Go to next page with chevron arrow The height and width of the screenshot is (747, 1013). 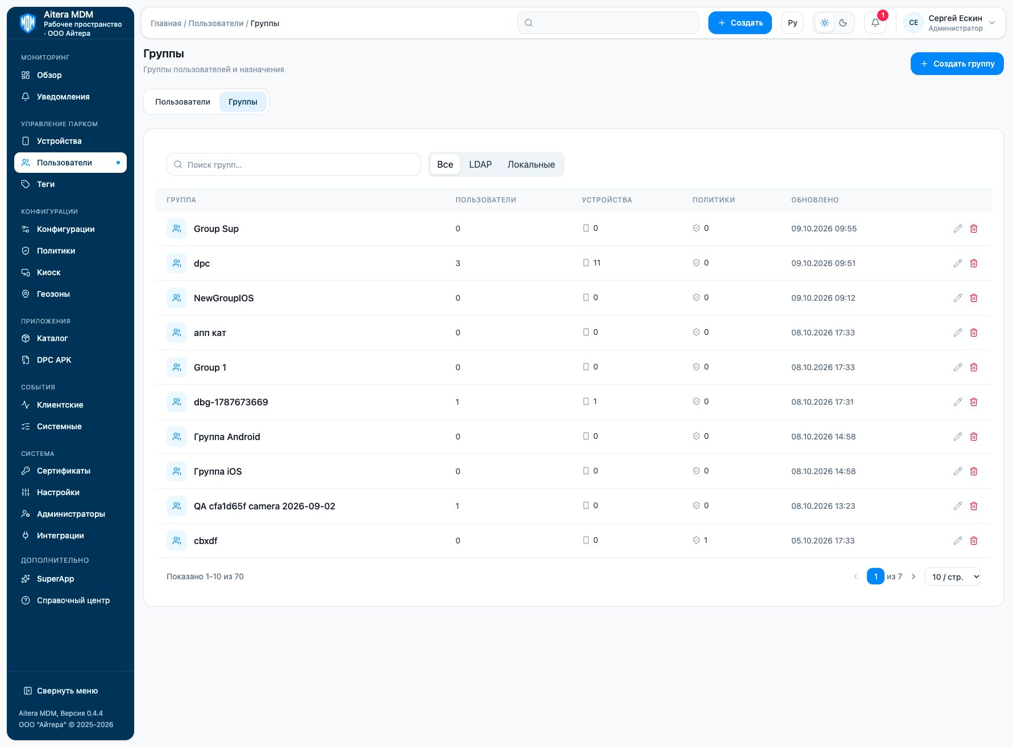pyautogui.click(x=914, y=576)
